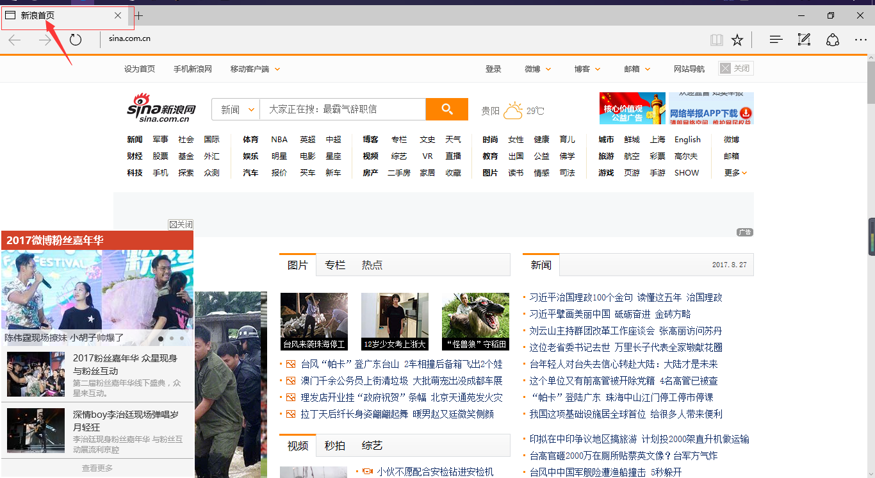
Task: Refresh the page with reload icon
Action: click(76, 40)
